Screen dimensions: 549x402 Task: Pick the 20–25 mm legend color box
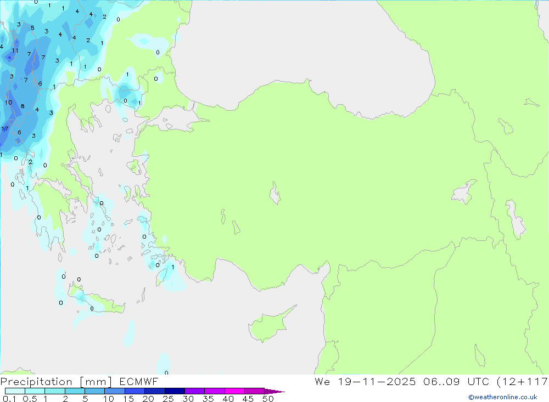click(x=154, y=391)
